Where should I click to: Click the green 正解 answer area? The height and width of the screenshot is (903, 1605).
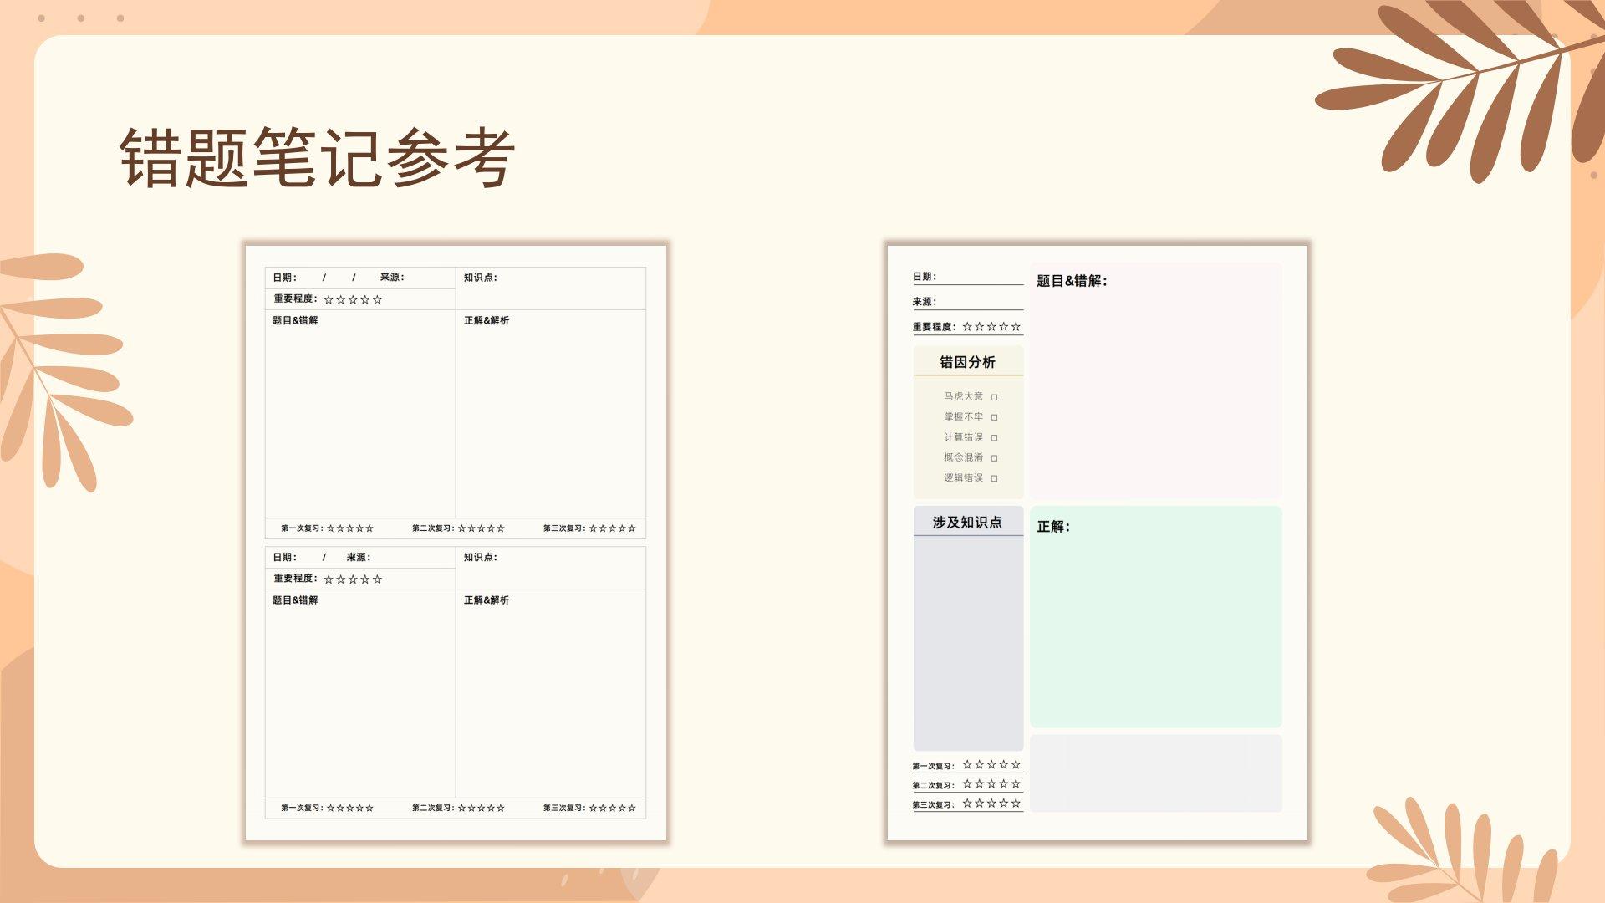click(x=1155, y=619)
